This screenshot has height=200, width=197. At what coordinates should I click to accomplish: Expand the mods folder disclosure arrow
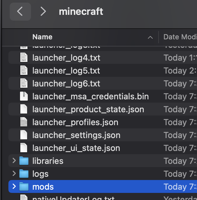pos(14,186)
